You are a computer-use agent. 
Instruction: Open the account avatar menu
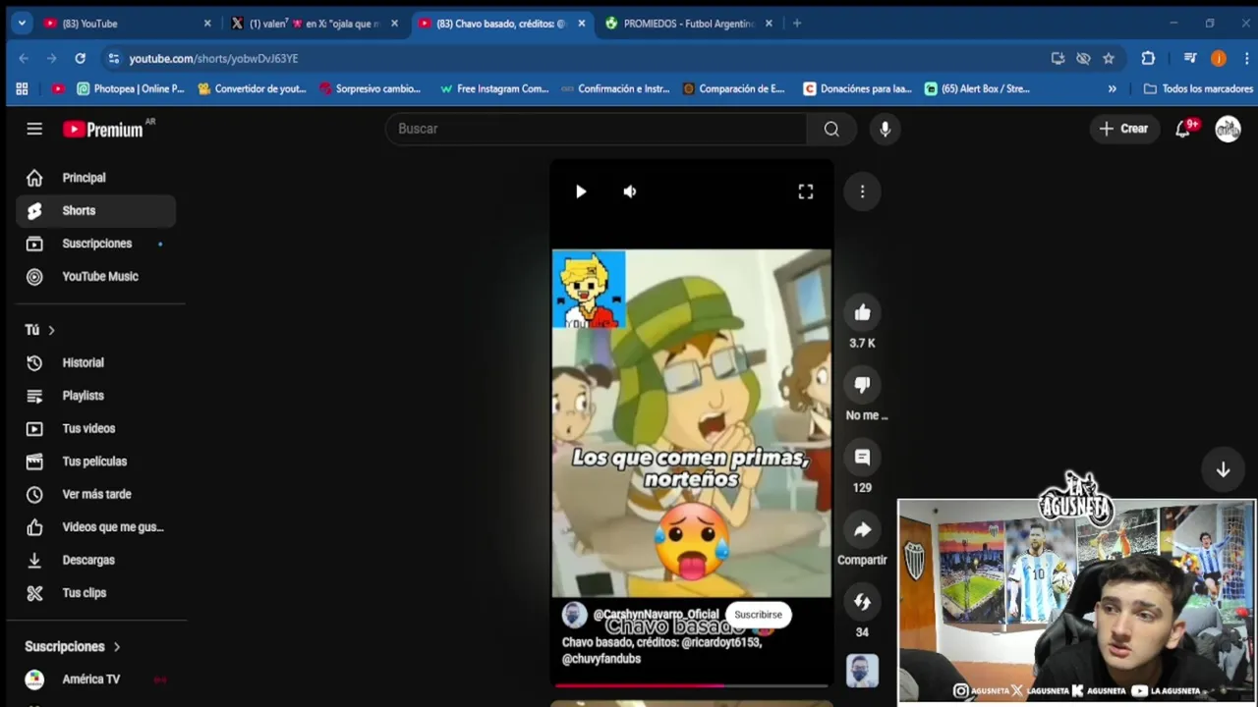(x=1228, y=129)
